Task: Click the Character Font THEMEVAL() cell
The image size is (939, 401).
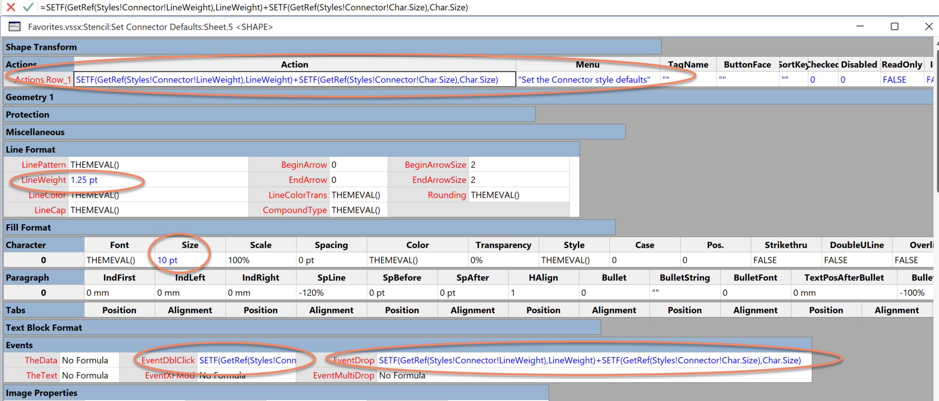Action: [x=119, y=260]
